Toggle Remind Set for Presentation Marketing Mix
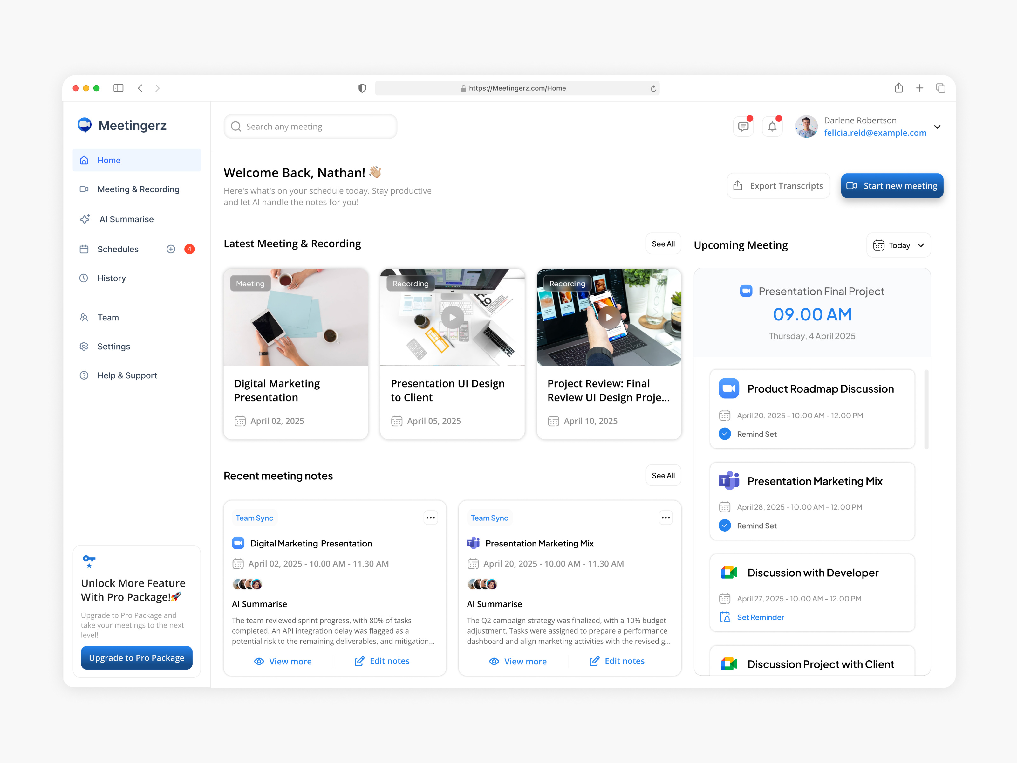Screen dimensions: 1017x763 click(x=725, y=525)
